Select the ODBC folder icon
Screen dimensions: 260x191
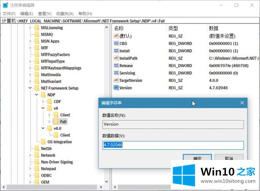[37, 175]
